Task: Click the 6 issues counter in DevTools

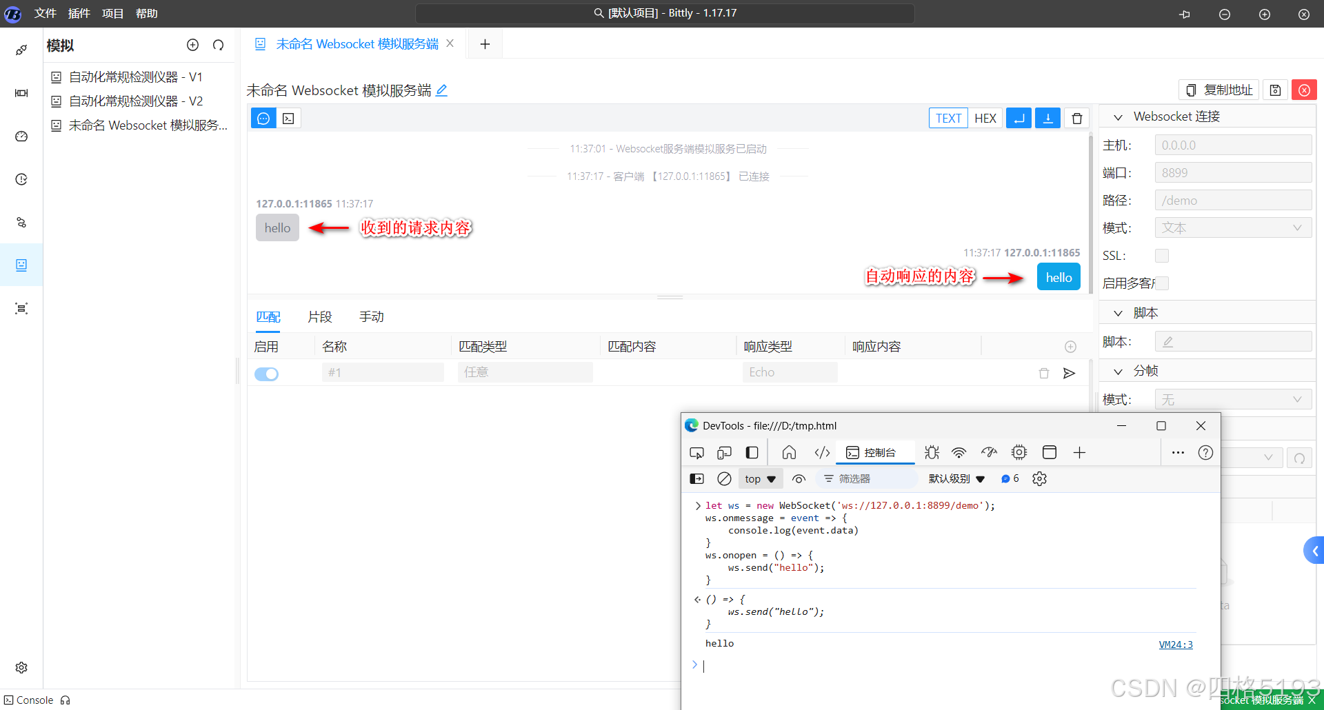Action: point(1010,478)
